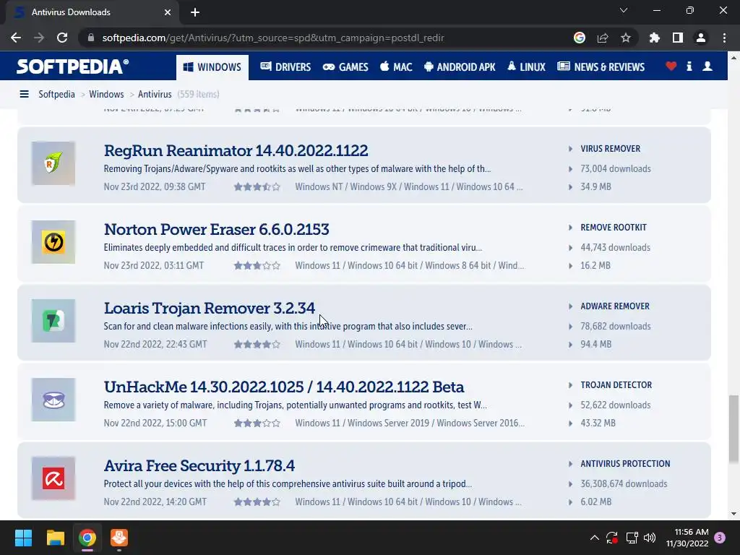Click the Antivirus breadcrumb link
This screenshot has height=555, width=740.
[155, 94]
